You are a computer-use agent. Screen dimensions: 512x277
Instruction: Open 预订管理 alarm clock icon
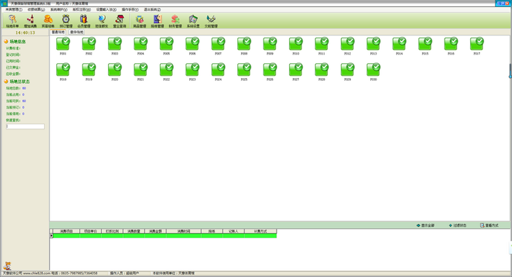(x=66, y=21)
